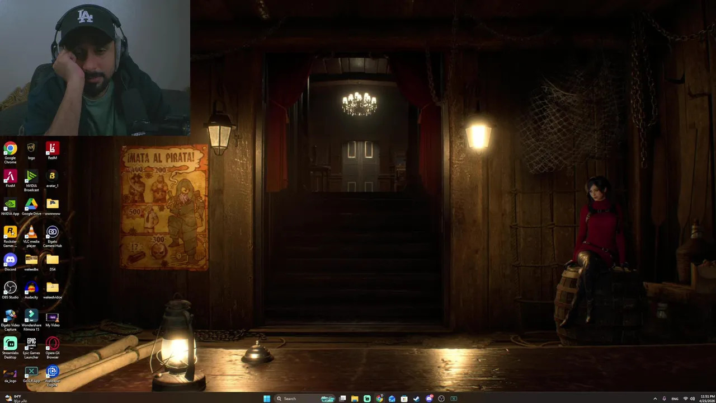Open Steam from the taskbar
Viewport: 716px width, 403px height.
(416, 399)
